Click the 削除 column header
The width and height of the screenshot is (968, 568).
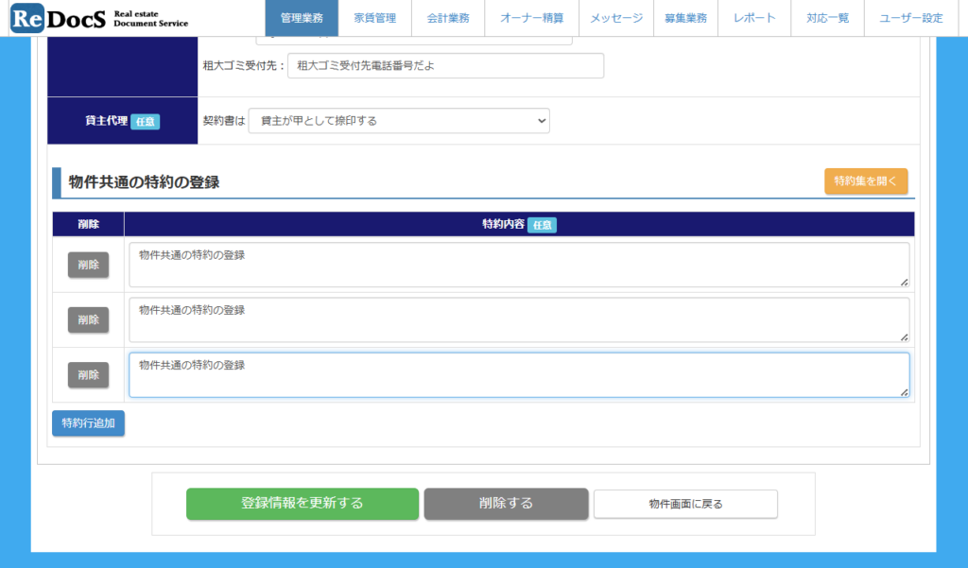[x=88, y=224]
